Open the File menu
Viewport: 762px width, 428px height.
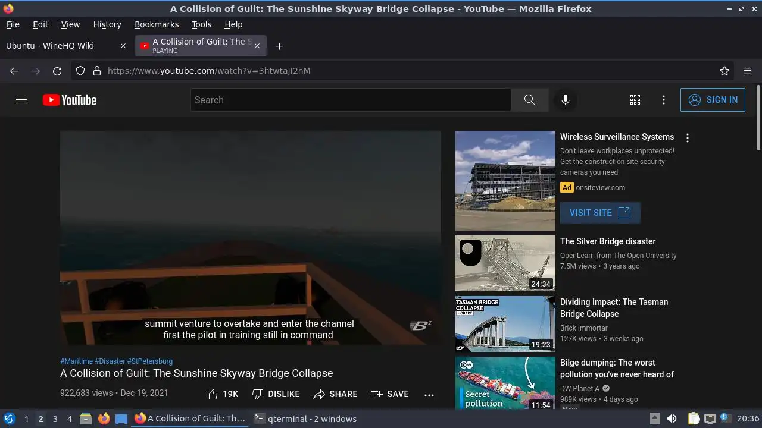coord(13,24)
